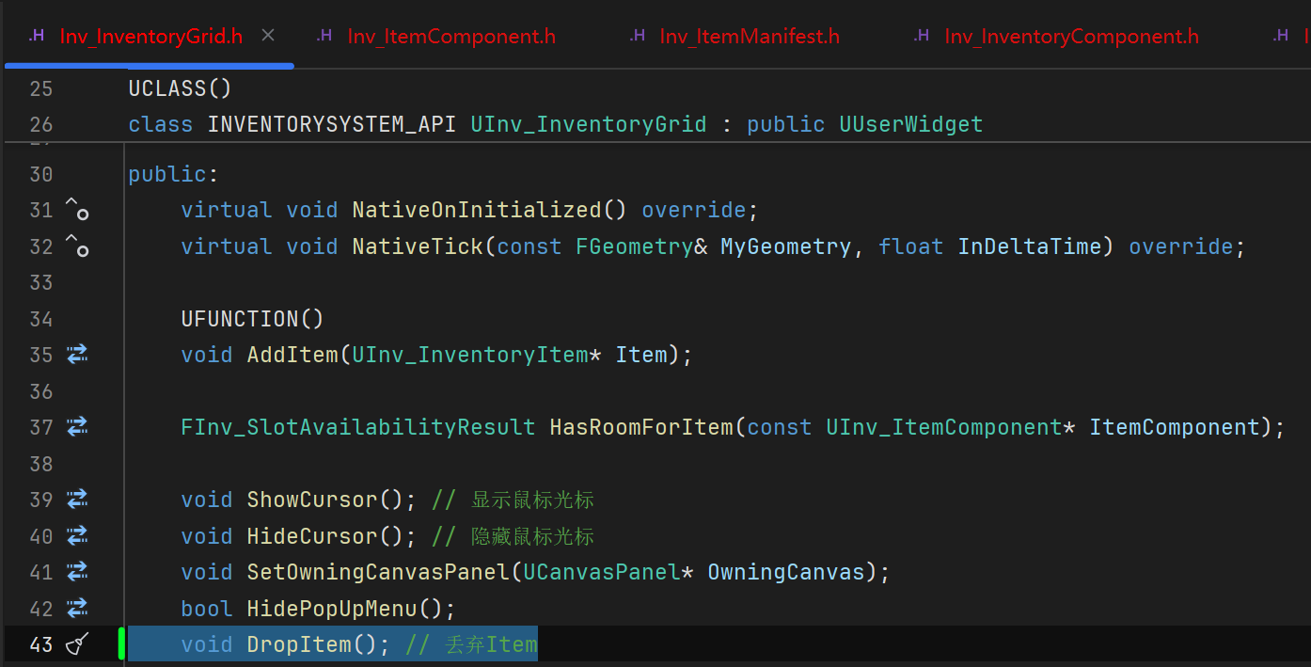Click the DropItem function name
Screen dimensions: 1311x667
(299, 644)
